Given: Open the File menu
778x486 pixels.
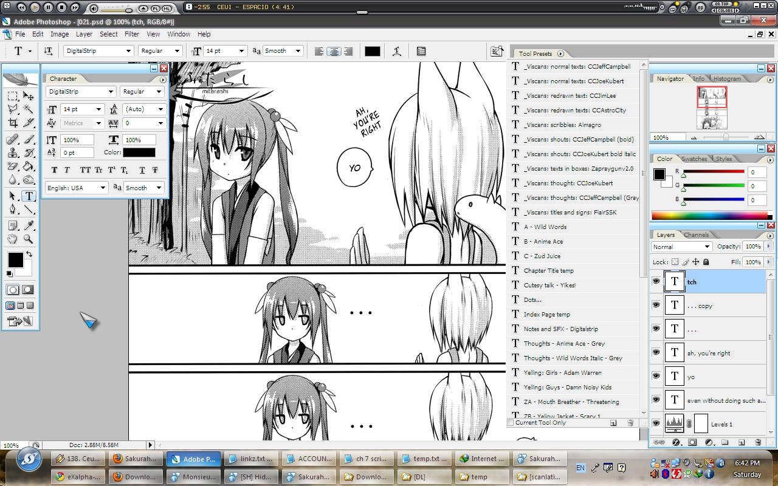Looking at the screenshot, I should coord(20,34).
